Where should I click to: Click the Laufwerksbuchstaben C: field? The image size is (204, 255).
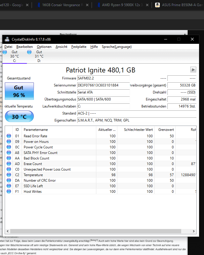[103, 106]
